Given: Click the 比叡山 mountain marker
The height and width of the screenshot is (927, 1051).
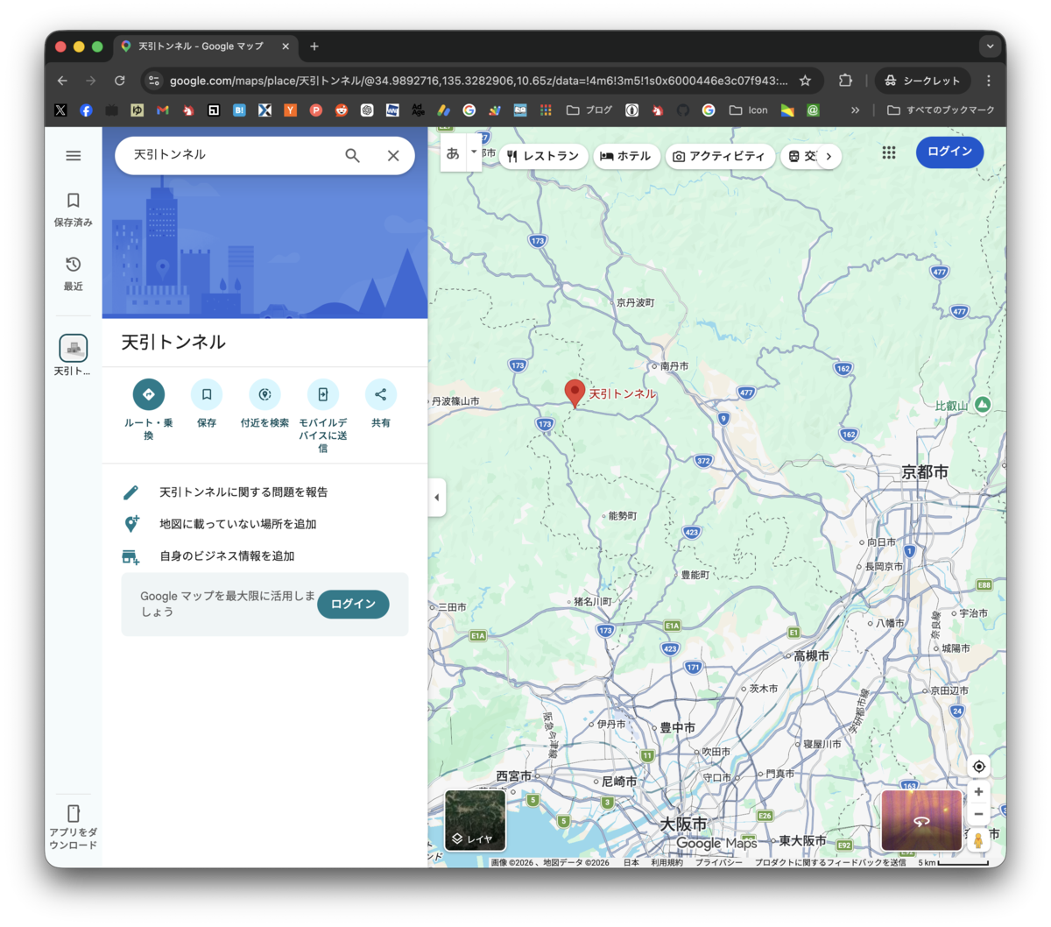Looking at the screenshot, I should tap(983, 404).
